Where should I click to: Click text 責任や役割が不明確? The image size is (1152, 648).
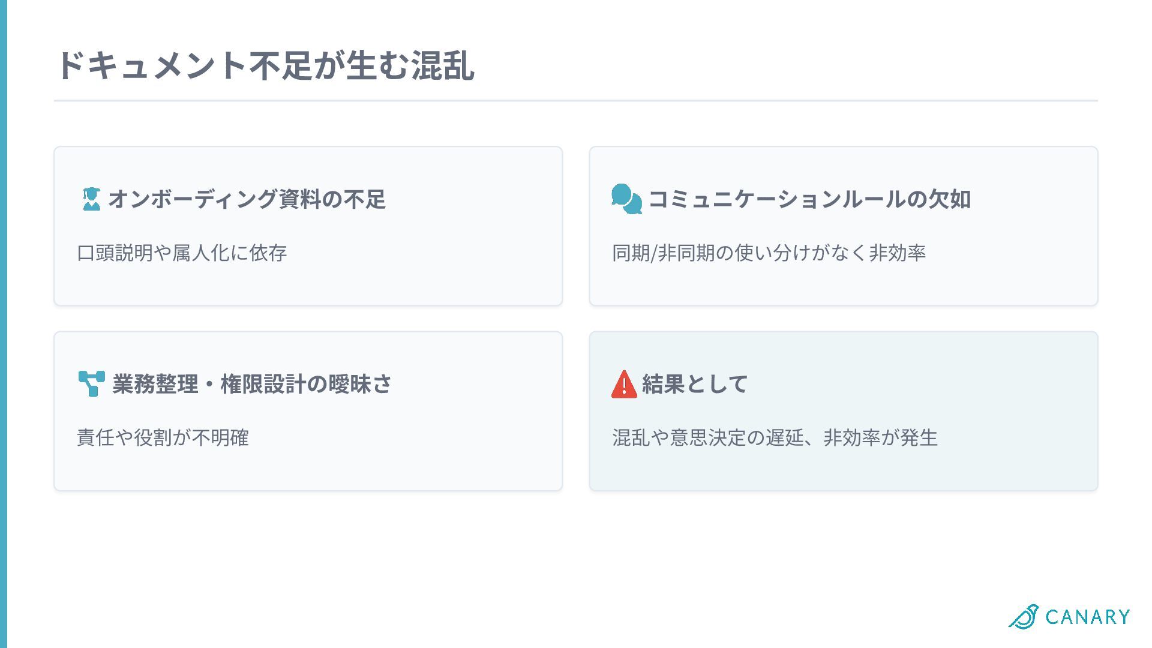(163, 438)
